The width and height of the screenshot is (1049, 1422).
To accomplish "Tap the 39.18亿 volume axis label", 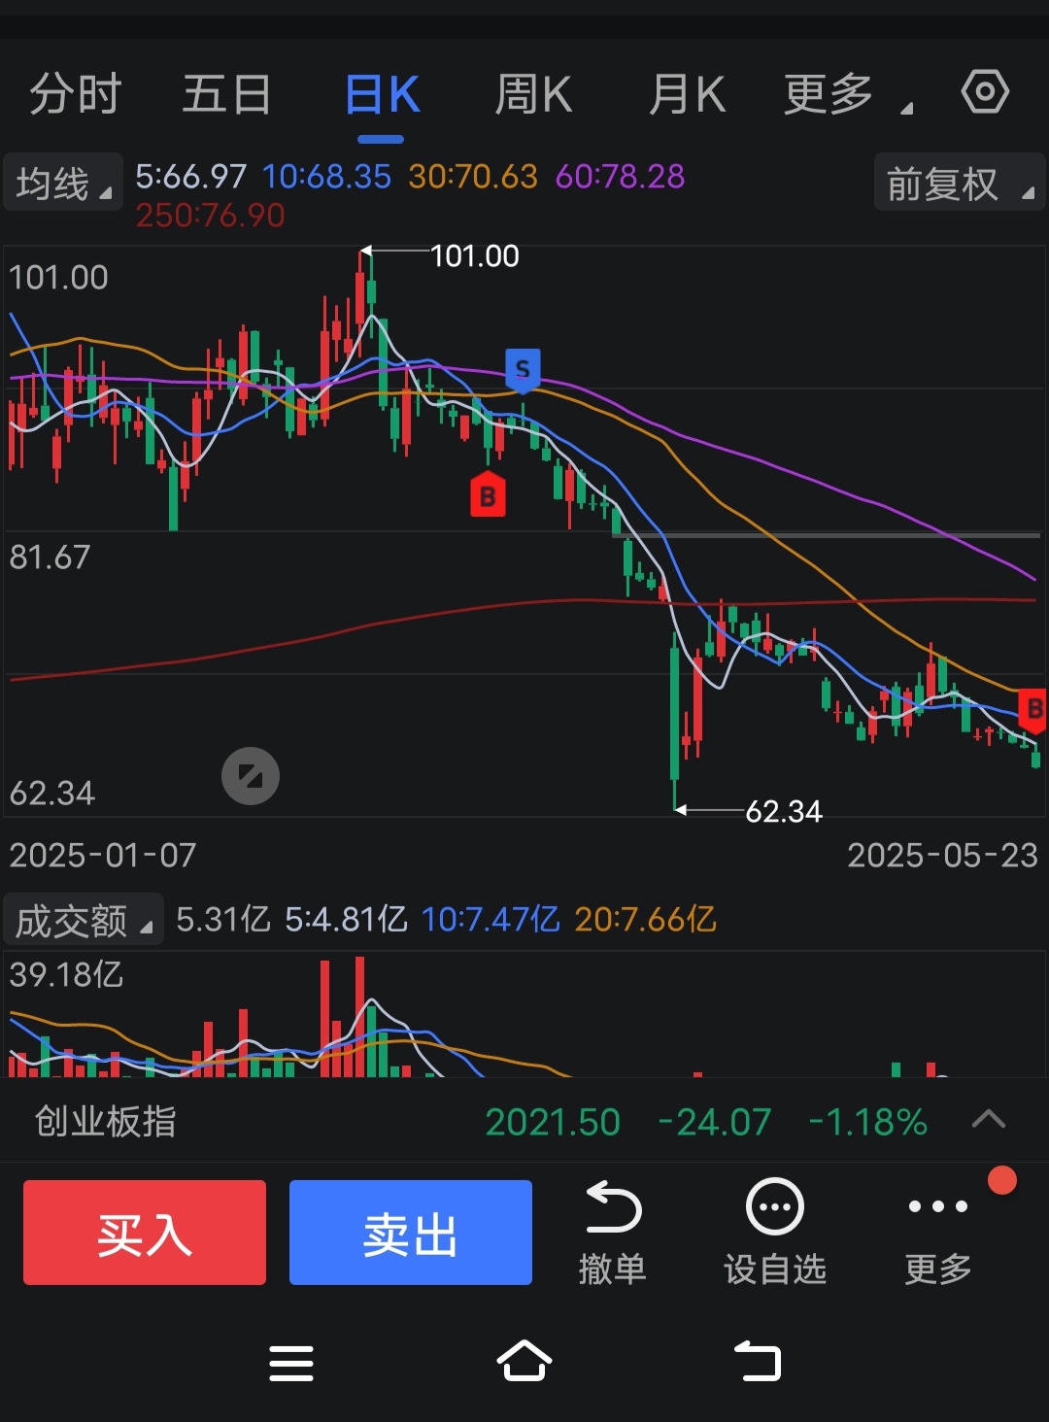I will pyautogui.click(x=66, y=974).
